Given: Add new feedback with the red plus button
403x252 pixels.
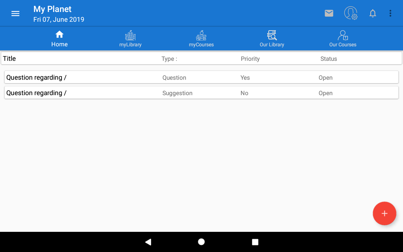Looking at the screenshot, I should [384, 213].
